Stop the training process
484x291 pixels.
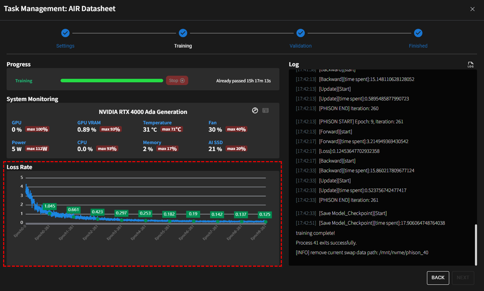[x=177, y=81]
